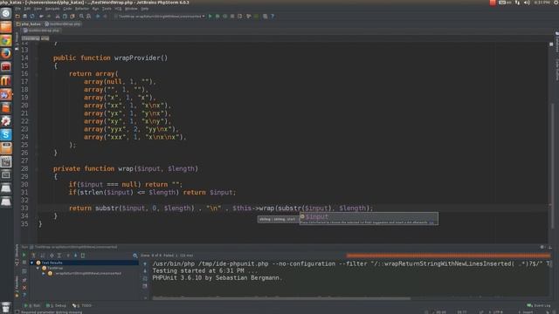Open Ubuntu Dash from the launcher

click(6, 14)
